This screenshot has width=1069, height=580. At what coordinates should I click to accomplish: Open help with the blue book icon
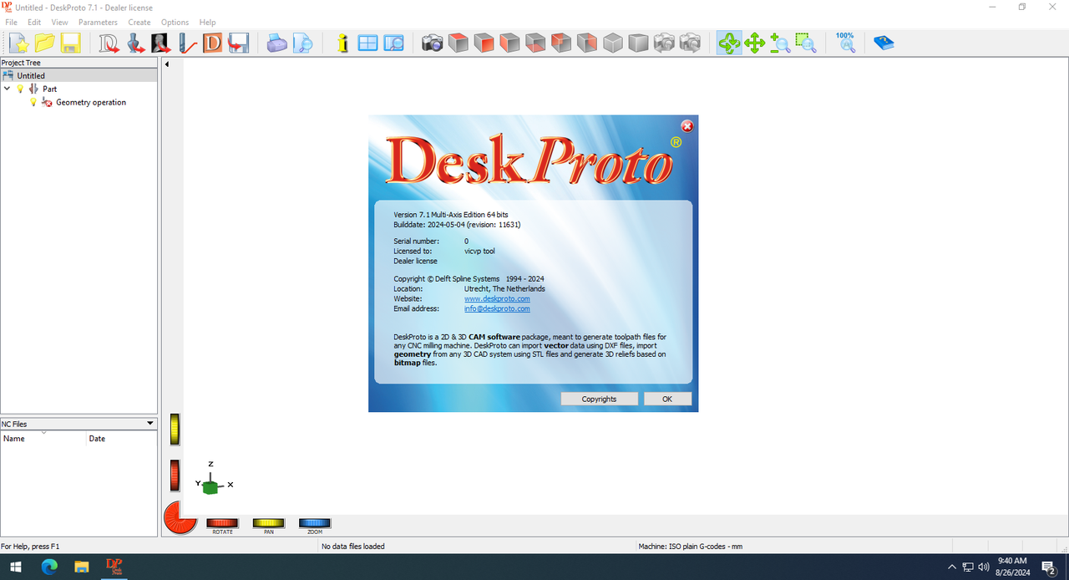884,43
